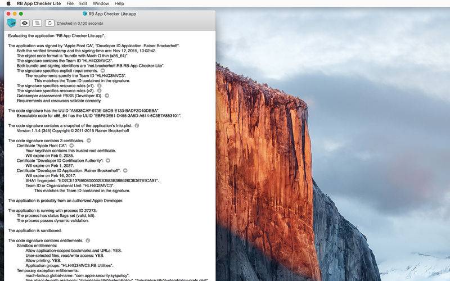The width and height of the screenshot is (450, 281).
Task: Click arrow icon after Gatekeeper assessment PASS
Action: [107, 96]
